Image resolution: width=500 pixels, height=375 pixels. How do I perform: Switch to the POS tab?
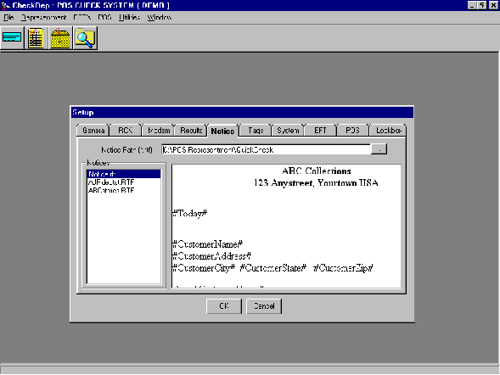tap(352, 131)
